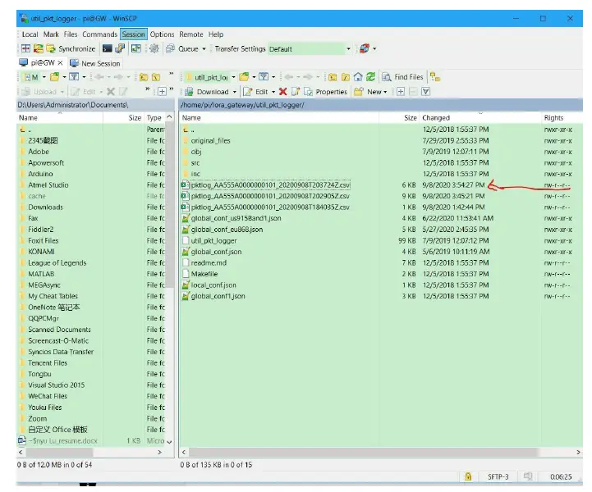This screenshot has height=492, width=592.
Task: Select the global_conf.json file
Action: pyautogui.click(x=216, y=252)
